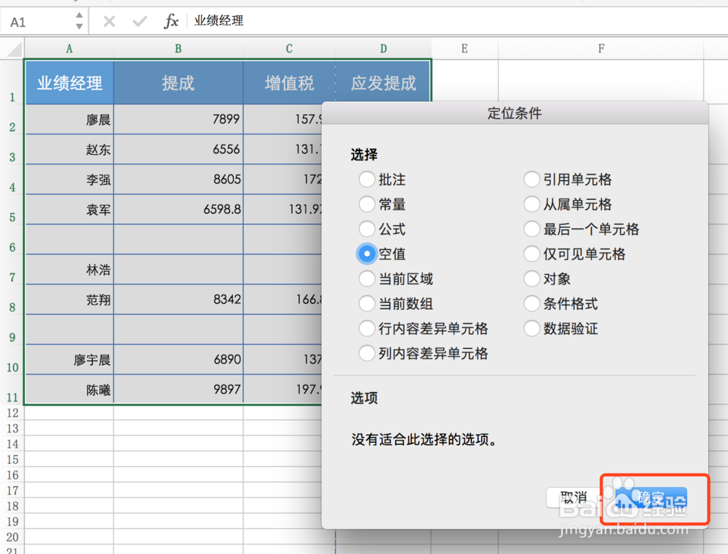Select the 常量 option
The height and width of the screenshot is (554, 728).
coord(368,204)
